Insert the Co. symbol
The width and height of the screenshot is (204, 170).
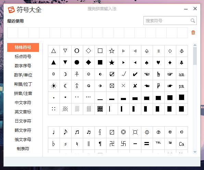point(182,144)
